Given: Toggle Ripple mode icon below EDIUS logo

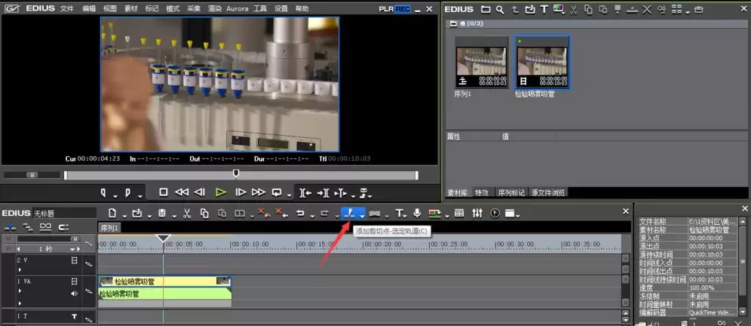Looking at the screenshot, I should pyautogui.click(x=28, y=226).
